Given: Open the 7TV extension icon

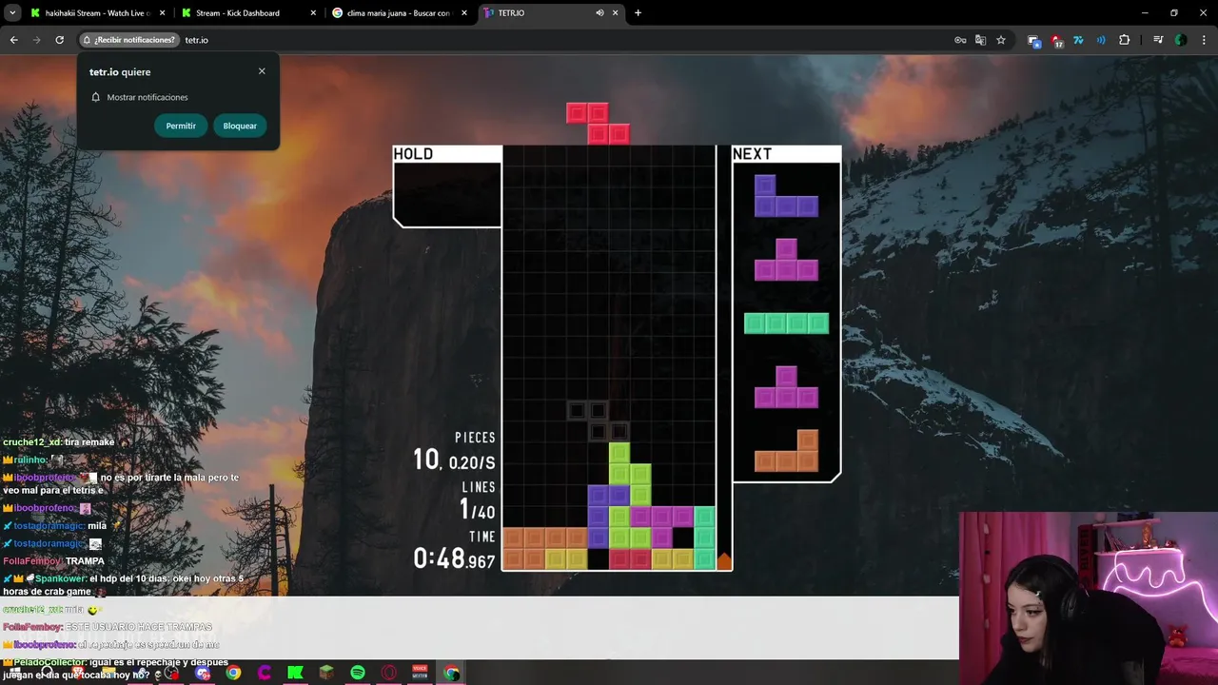Looking at the screenshot, I should point(1078,40).
